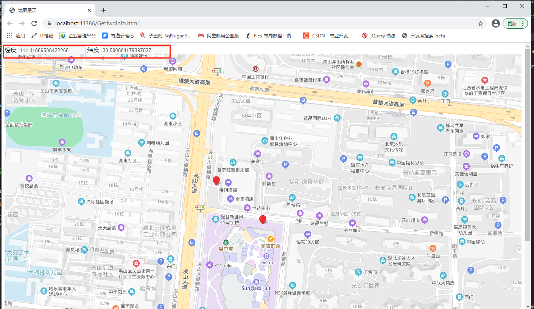Screen dimensions: 534x309
Task: Click the 更新 update button
Action: (x=515, y=23)
